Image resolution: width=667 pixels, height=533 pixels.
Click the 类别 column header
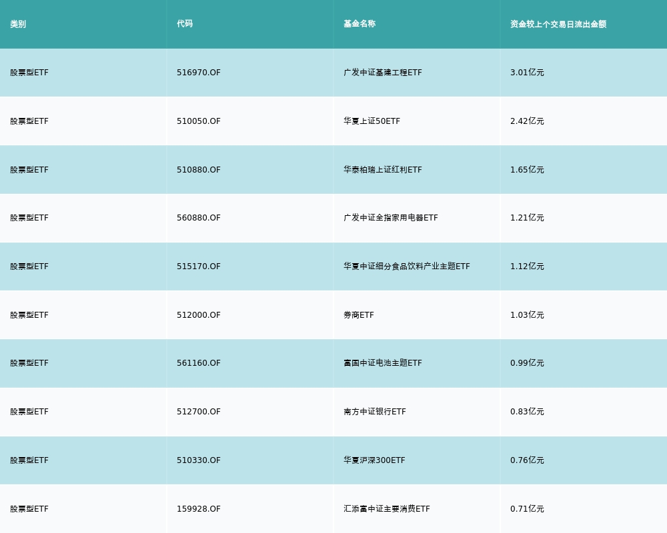point(18,24)
